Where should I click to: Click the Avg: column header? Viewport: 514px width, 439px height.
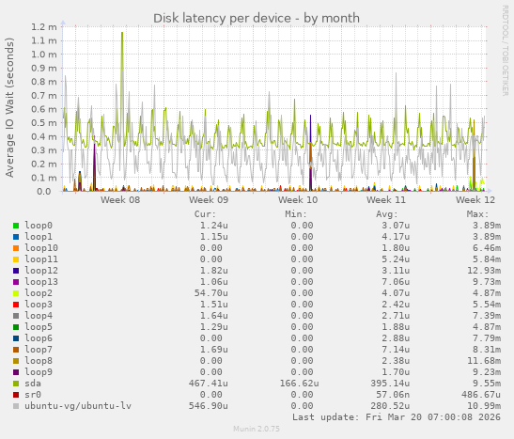[x=387, y=214]
